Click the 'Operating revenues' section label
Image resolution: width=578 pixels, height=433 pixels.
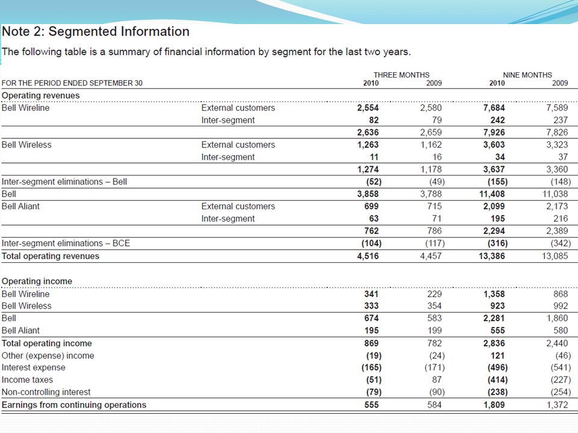[x=40, y=96]
